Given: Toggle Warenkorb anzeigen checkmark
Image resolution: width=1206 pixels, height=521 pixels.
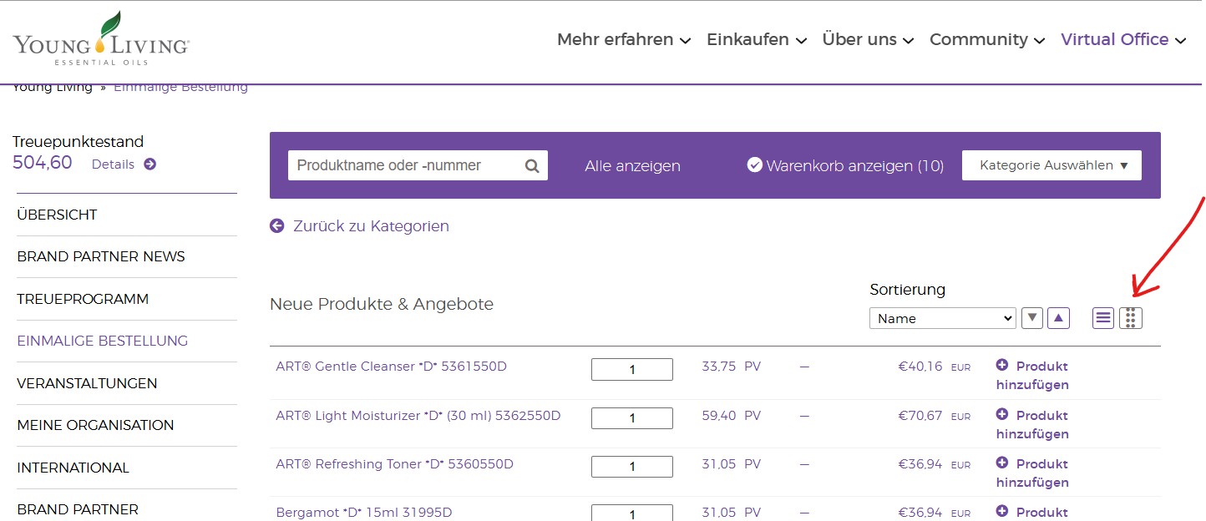Looking at the screenshot, I should 754,165.
